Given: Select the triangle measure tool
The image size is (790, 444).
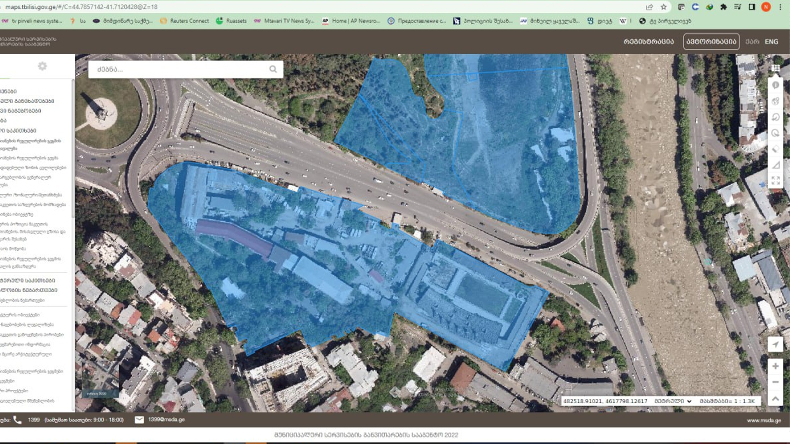Looking at the screenshot, I should 776,165.
